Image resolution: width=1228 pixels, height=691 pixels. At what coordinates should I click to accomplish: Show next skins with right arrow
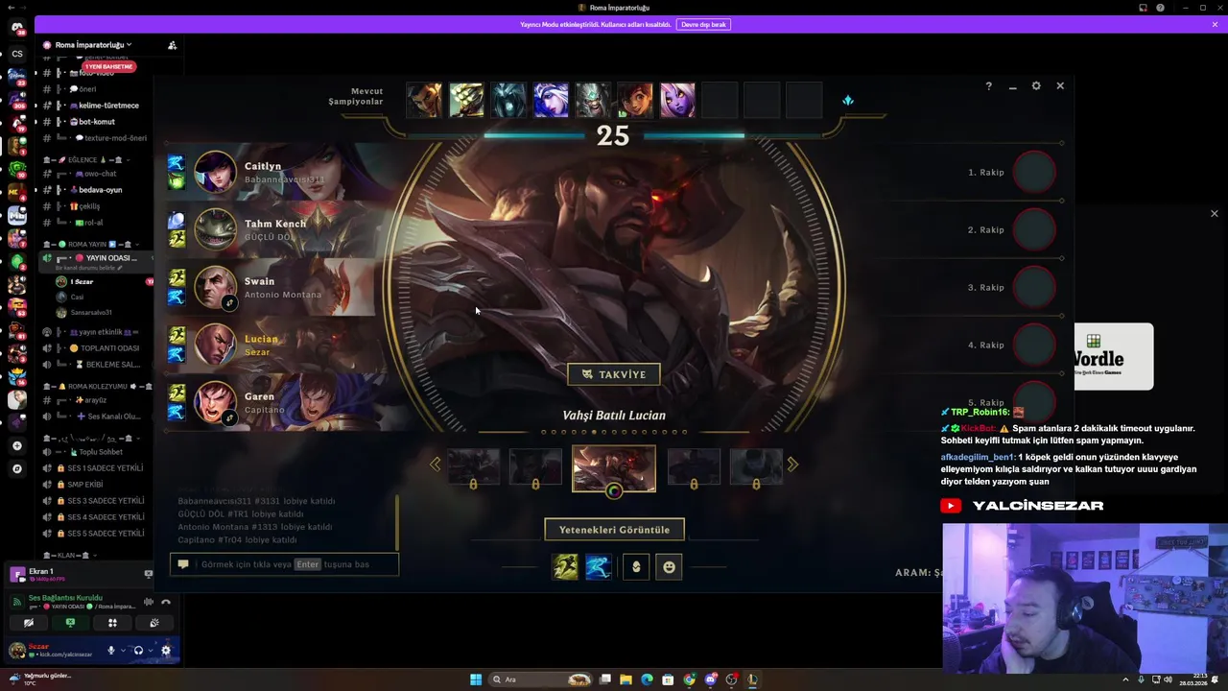point(792,465)
